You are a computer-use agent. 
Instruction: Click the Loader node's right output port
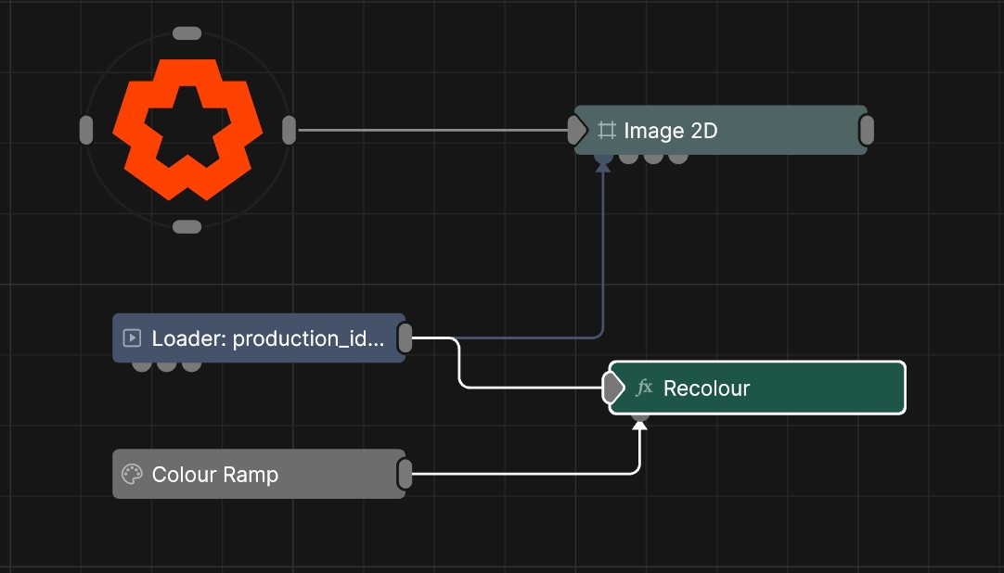pos(405,338)
